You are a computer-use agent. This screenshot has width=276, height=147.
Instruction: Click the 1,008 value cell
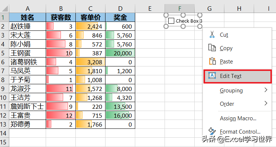pyautogui.click(x=91, y=80)
